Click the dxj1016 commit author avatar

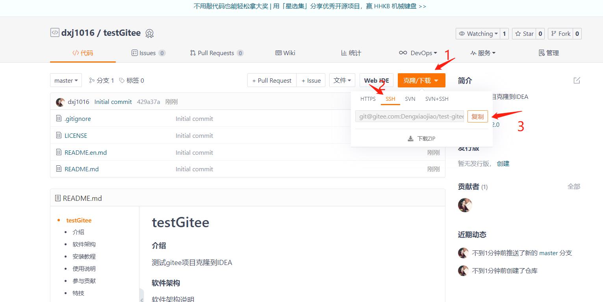tap(60, 102)
